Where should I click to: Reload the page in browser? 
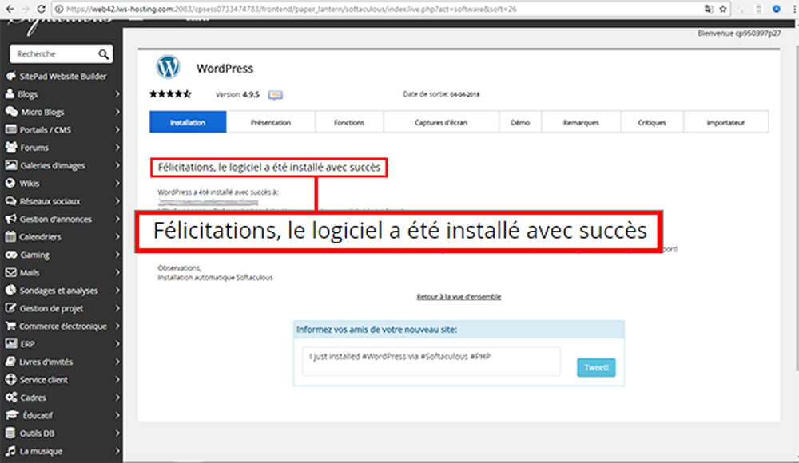pyautogui.click(x=42, y=9)
